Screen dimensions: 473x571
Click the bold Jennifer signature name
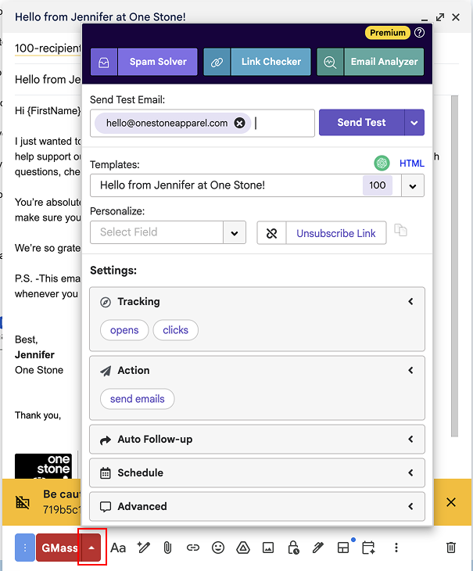point(34,354)
